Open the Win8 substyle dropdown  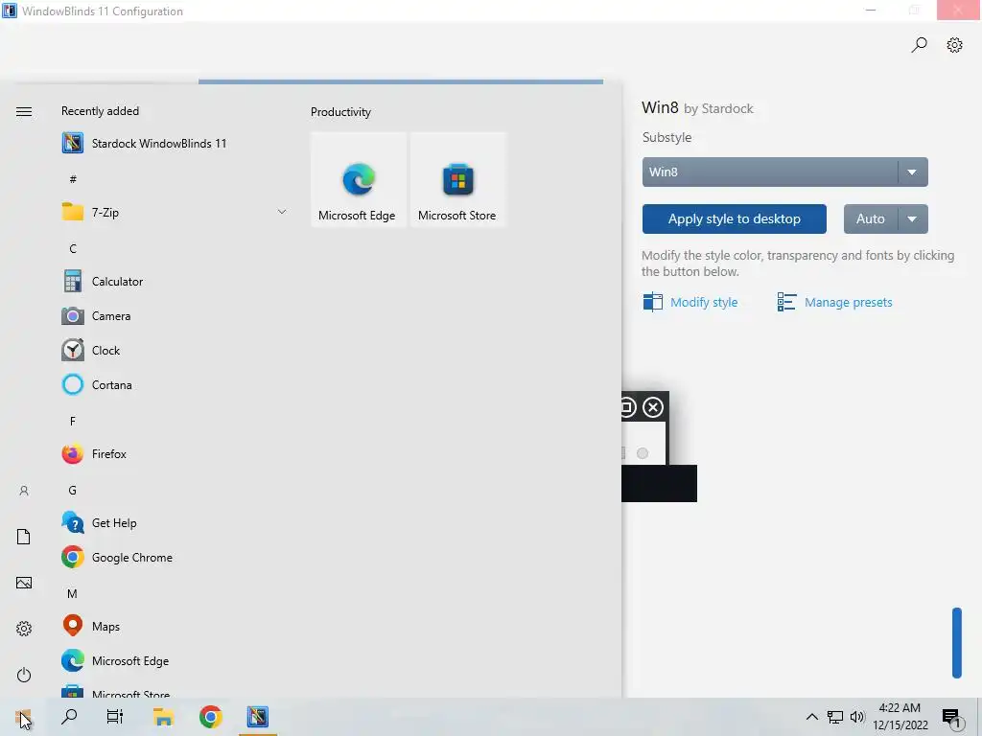[x=784, y=172]
